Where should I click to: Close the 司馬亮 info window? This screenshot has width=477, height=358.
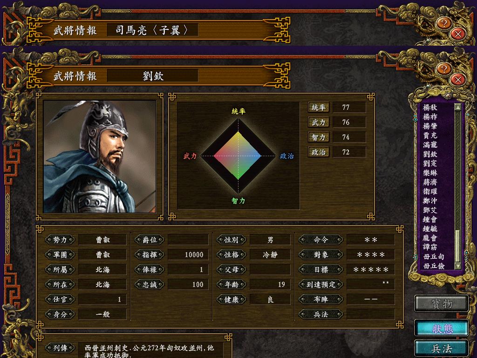(458, 34)
